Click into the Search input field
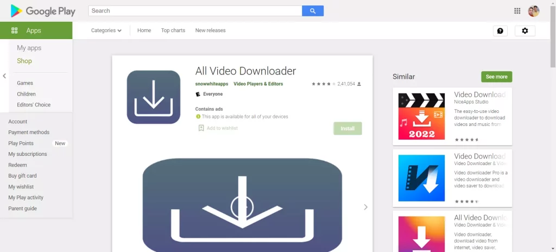This screenshot has width=556, height=252. click(x=195, y=11)
